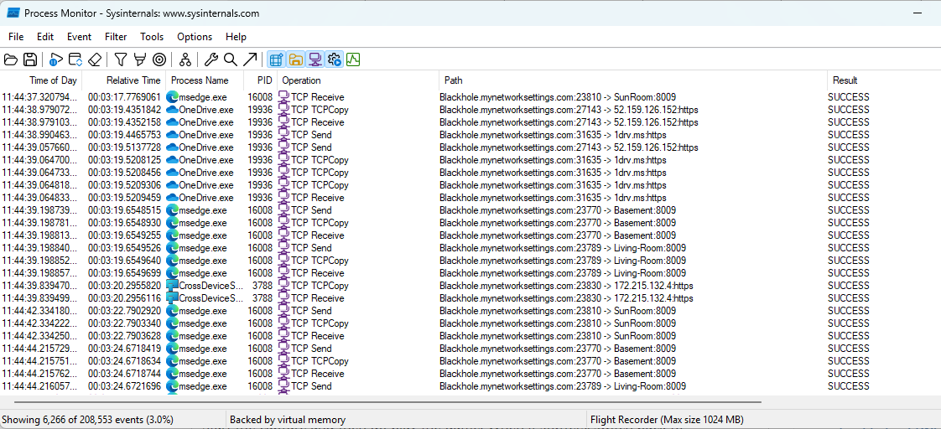Toggle Show Profiling Events graph icon

coord(353,59)
